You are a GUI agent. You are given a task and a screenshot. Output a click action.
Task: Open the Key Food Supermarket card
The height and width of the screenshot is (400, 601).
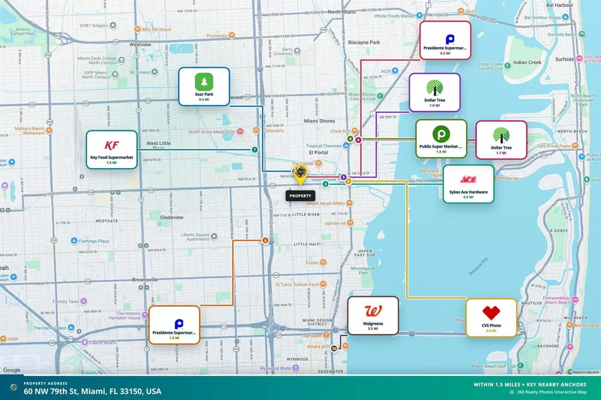click(112, 150)
